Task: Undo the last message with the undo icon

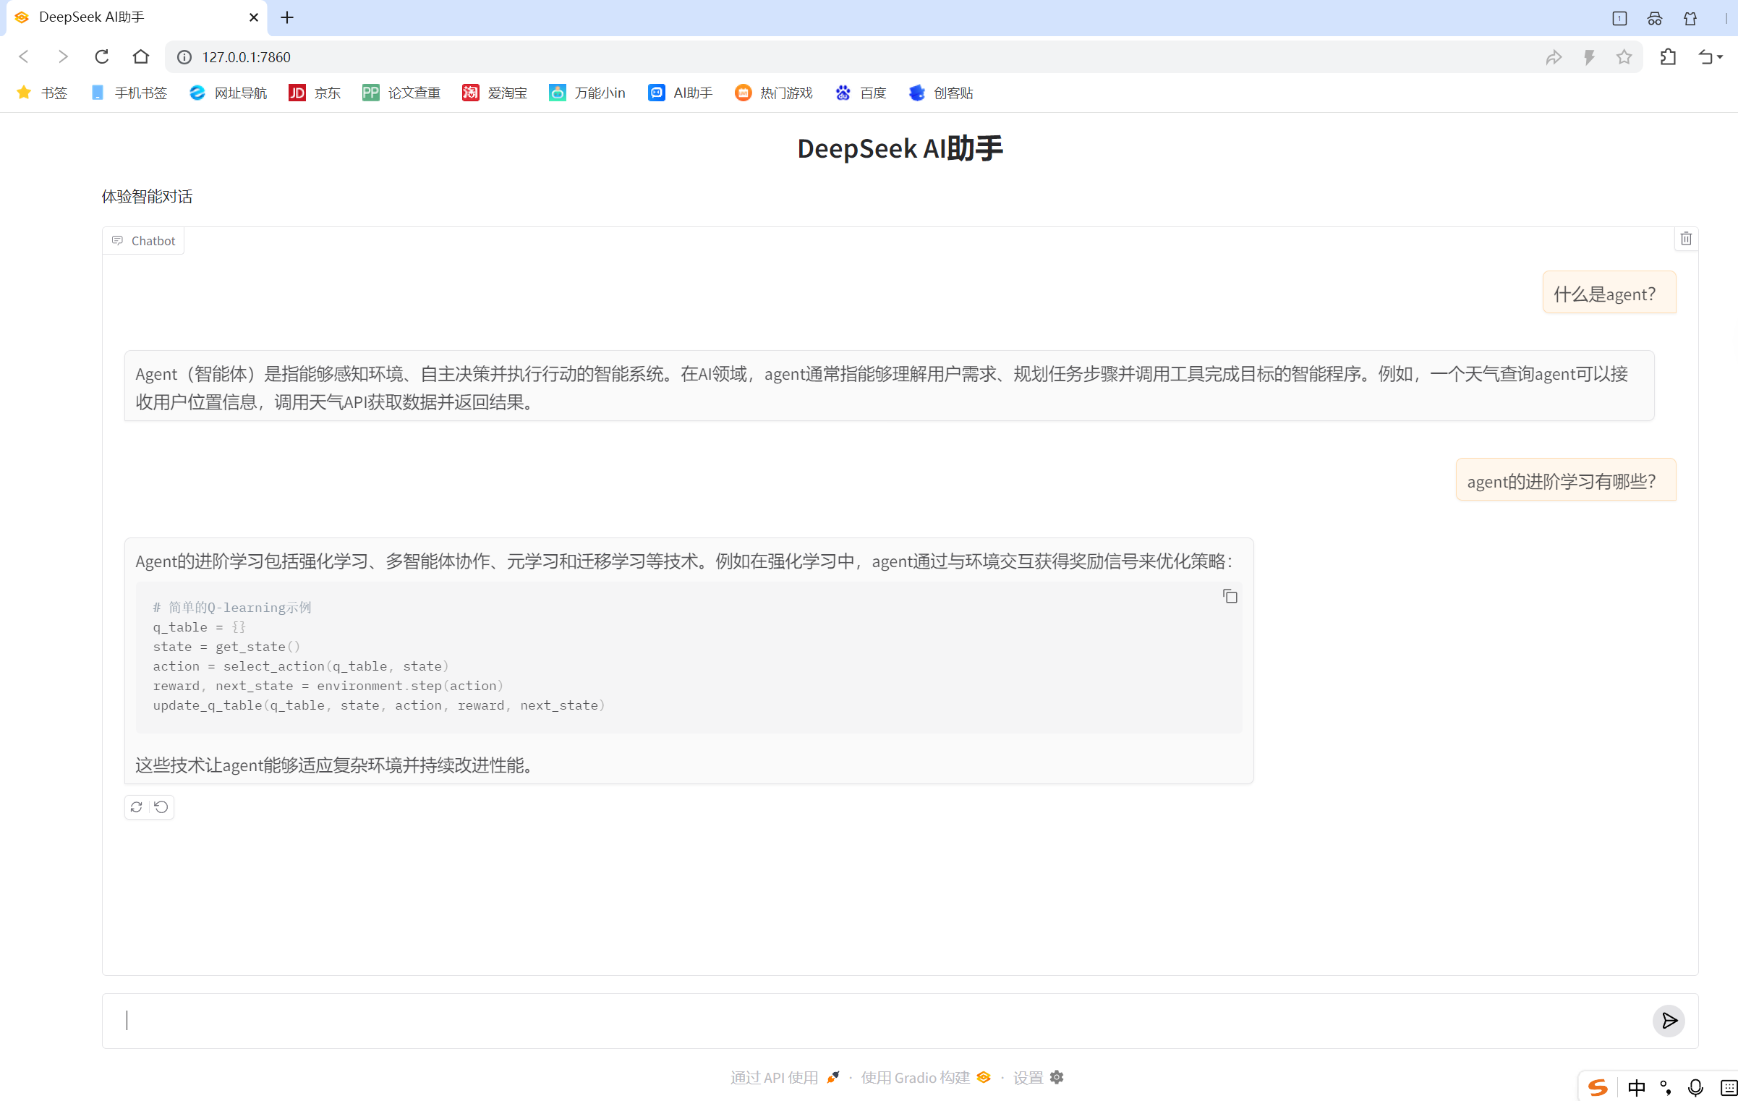Action: [161, 807]
